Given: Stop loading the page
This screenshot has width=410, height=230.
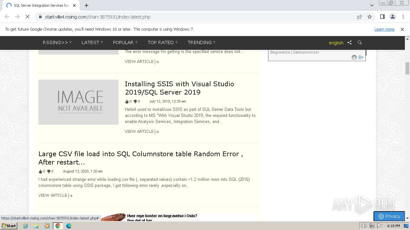Looking at the screenshot, I should (x=28, y=17).
